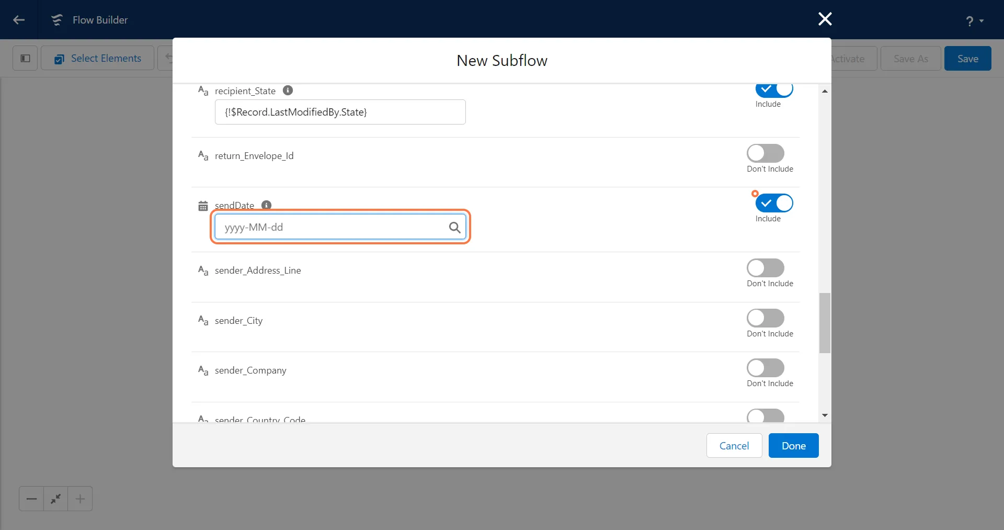Click the help question mark icon
This screenshot has width=1004, height=530.
coord(969,21)
